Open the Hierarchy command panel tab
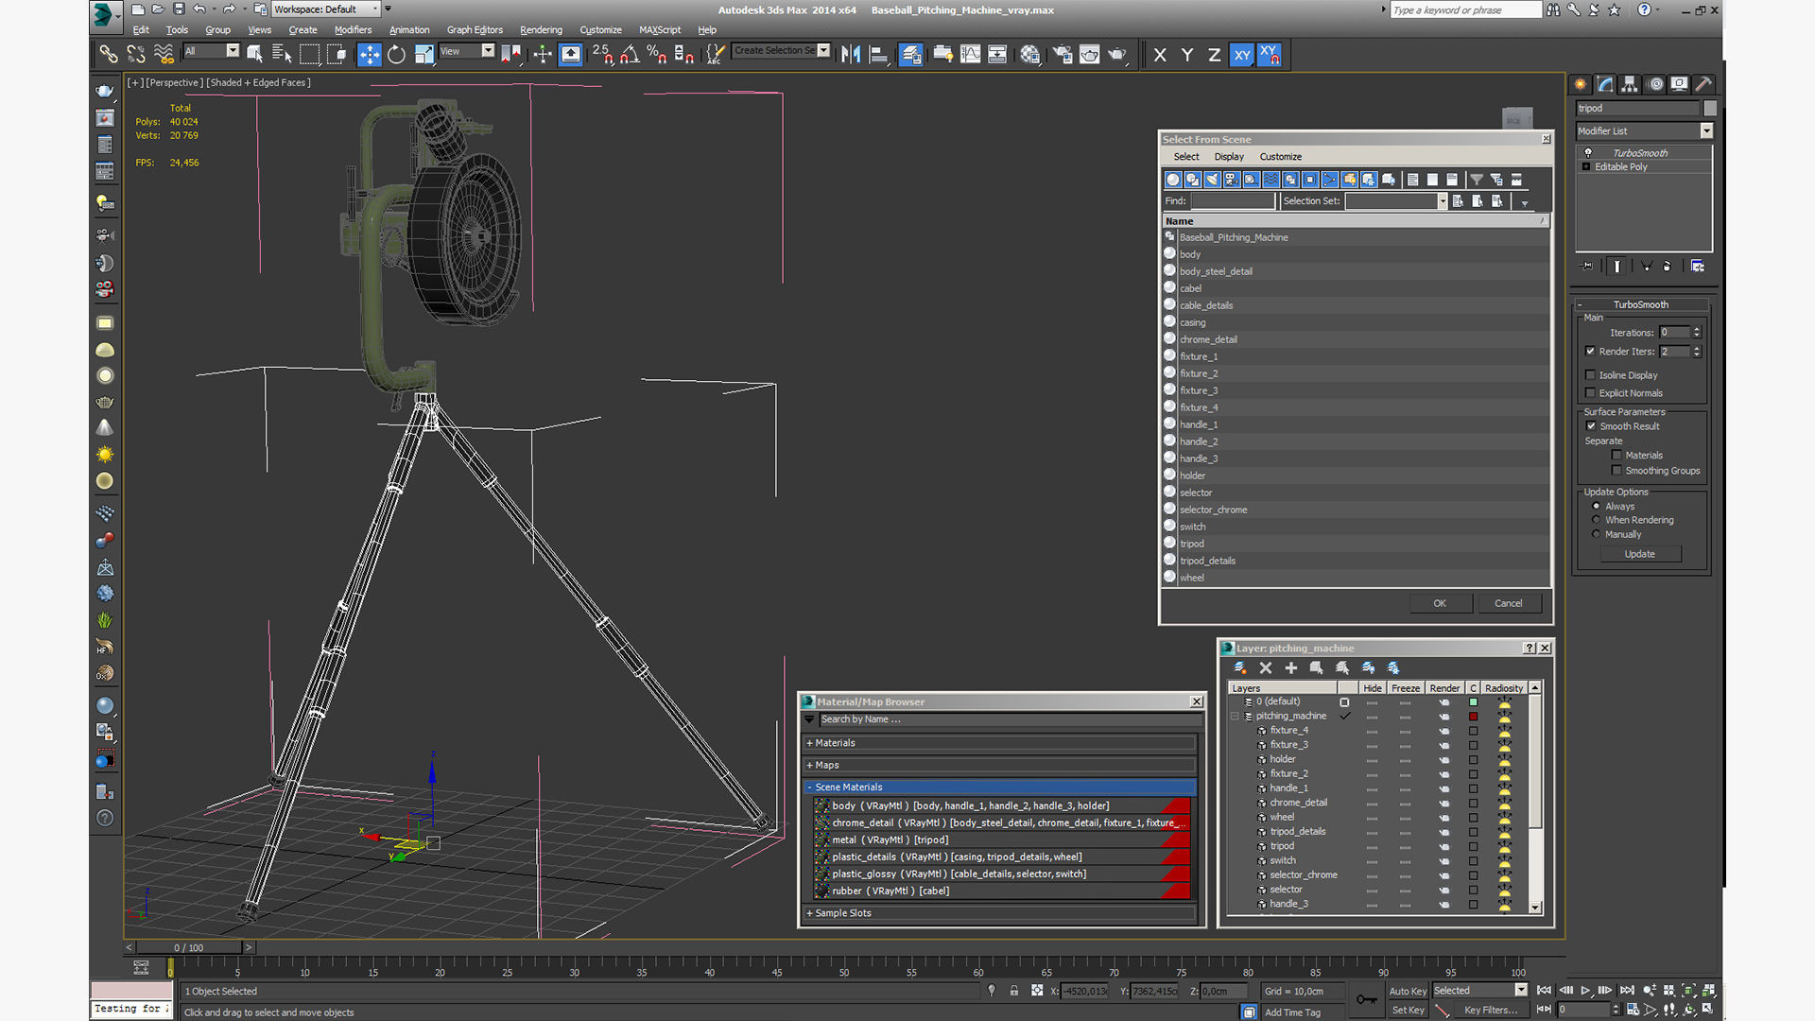 point(1629,84)
